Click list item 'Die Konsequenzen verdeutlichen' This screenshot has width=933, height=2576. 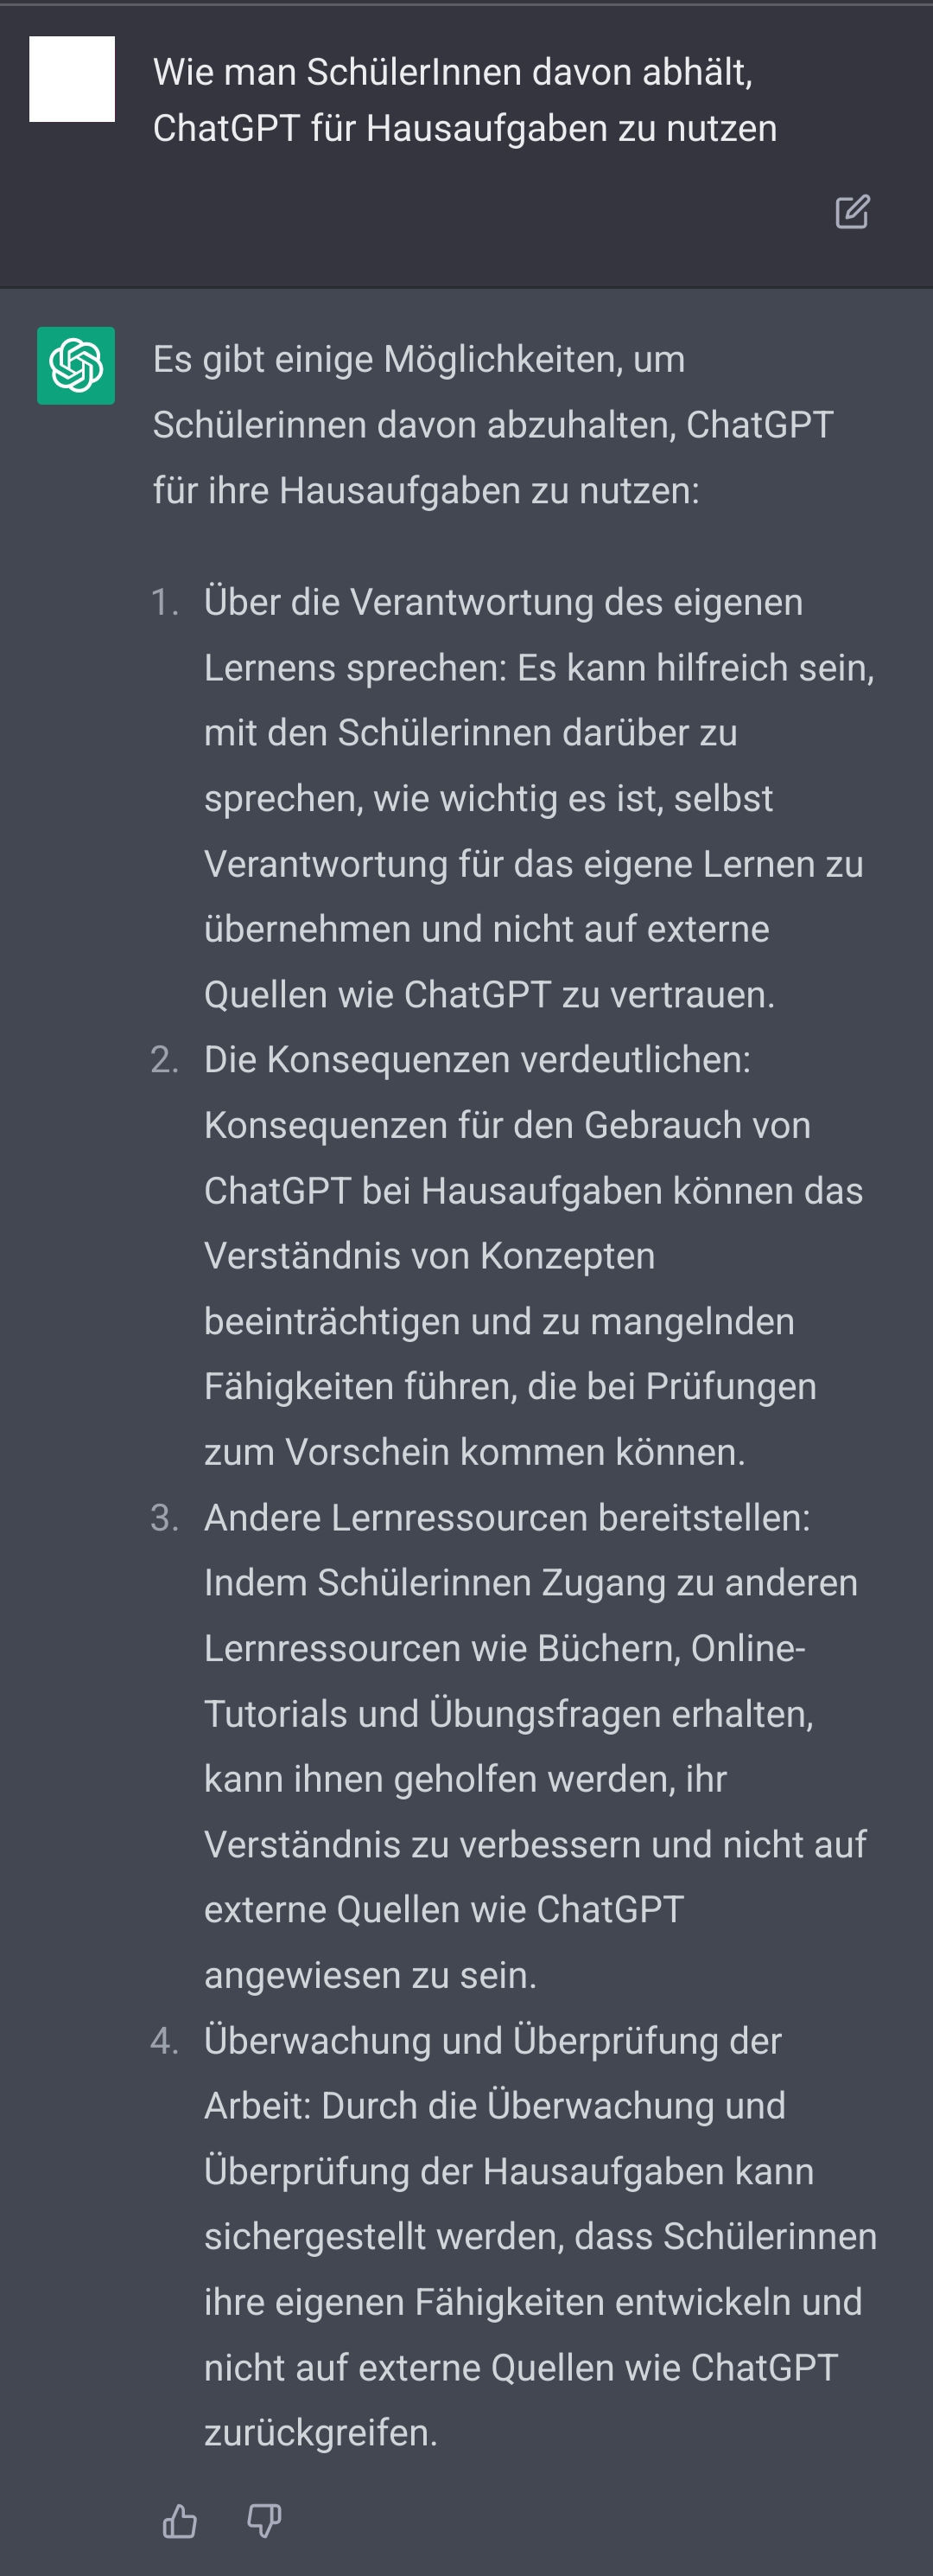(533, 1256)
